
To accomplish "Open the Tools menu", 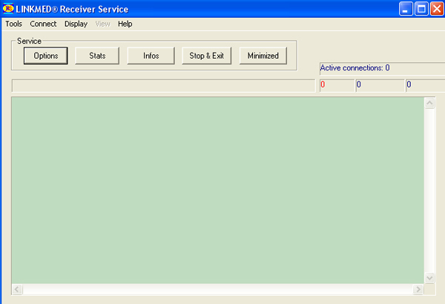I will coord(13,24).
